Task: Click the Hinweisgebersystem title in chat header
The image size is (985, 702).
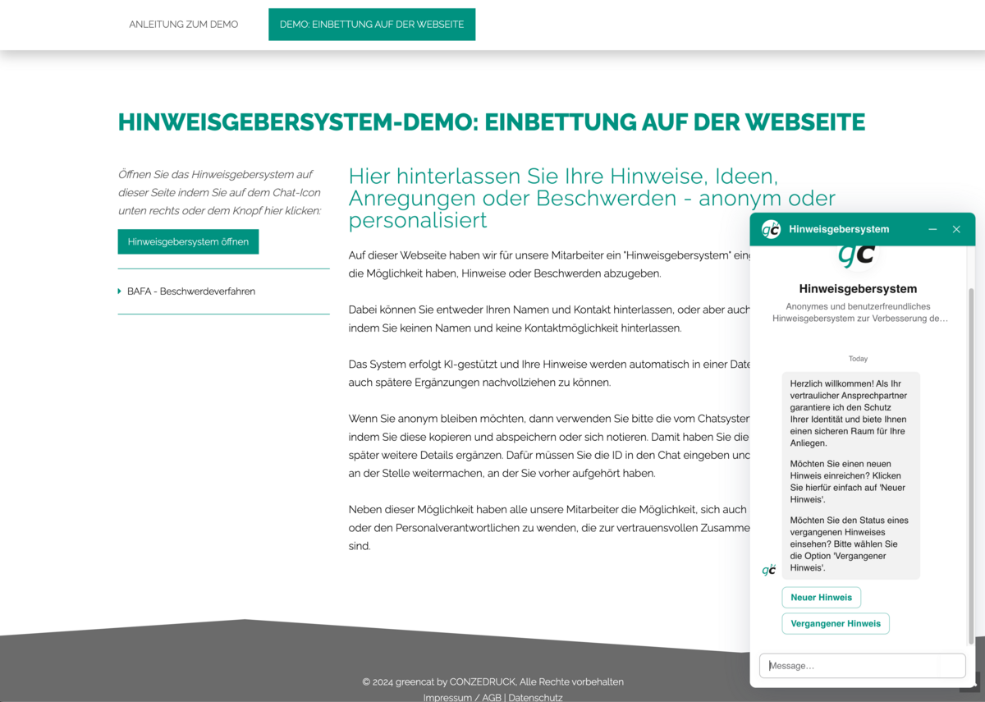Action: click(839, 229)
